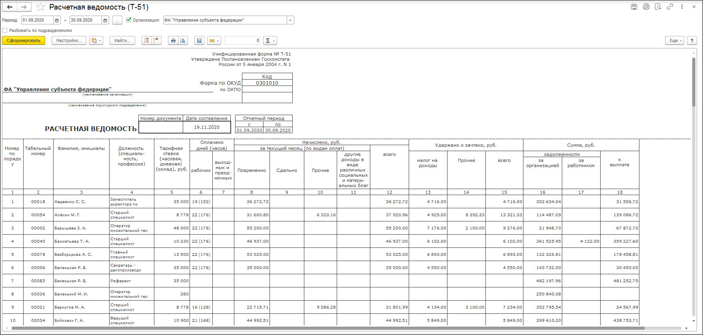This screenshot has width=703, height=335.
Task: Click the scroll up arrow
Action: tap(694, 52)
